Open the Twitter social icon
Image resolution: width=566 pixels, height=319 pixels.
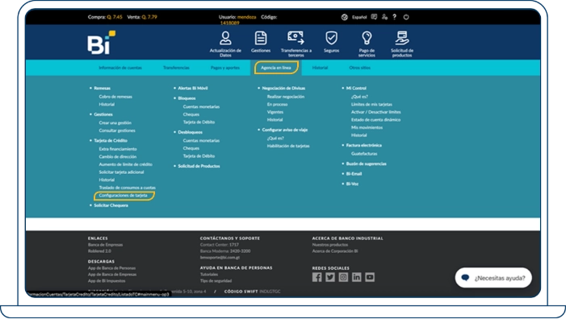(330, 277)
